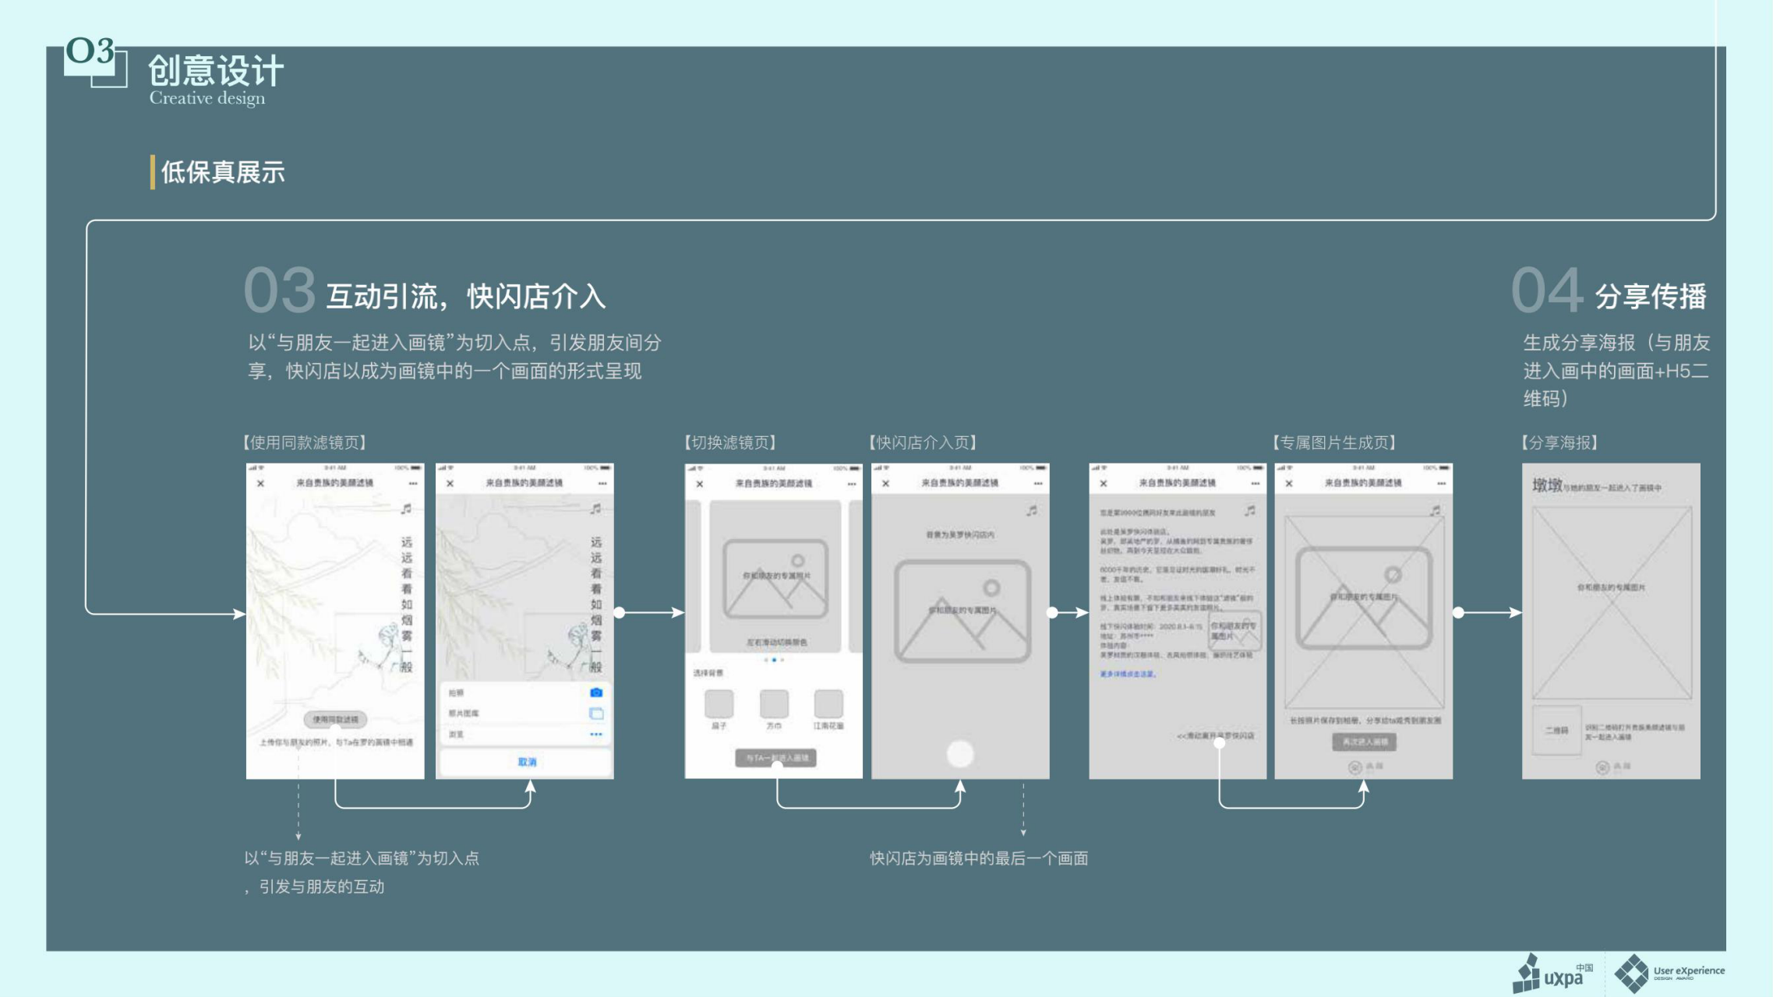
Task: Click the blue camera icon beside 拍照
Action: [x=596, y=692]
